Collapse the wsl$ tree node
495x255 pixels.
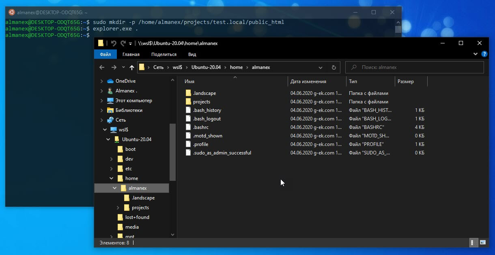(x=105, y=130)
